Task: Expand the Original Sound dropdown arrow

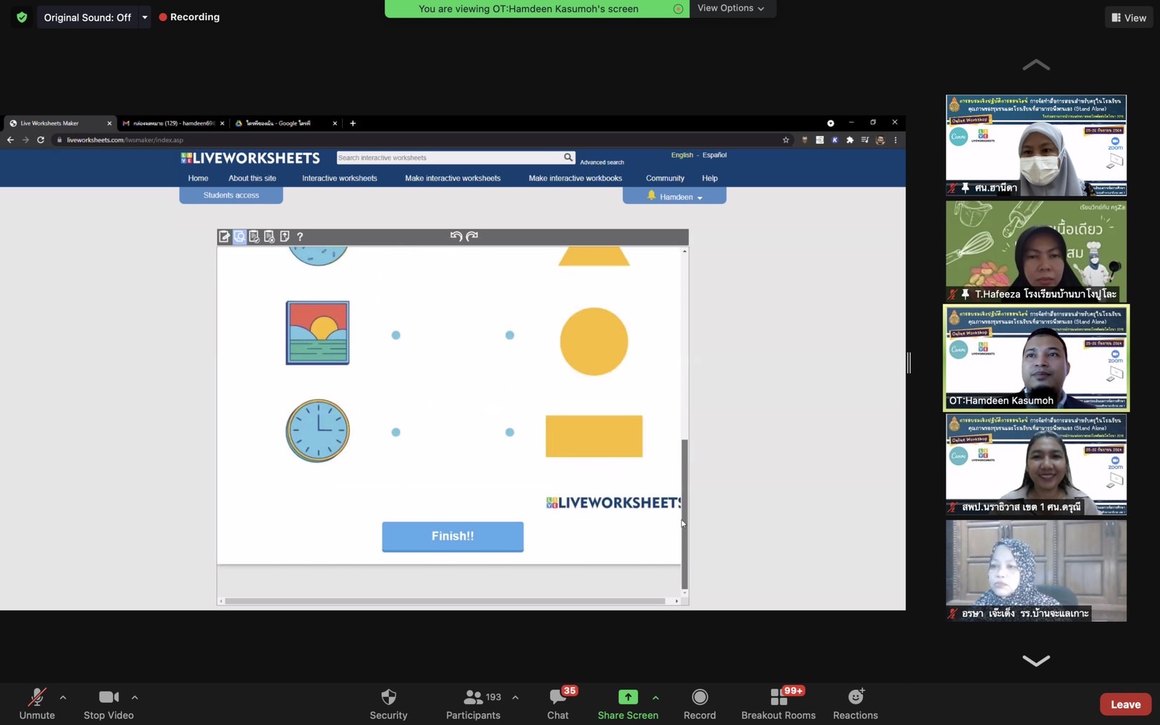Action: (145, 17)
